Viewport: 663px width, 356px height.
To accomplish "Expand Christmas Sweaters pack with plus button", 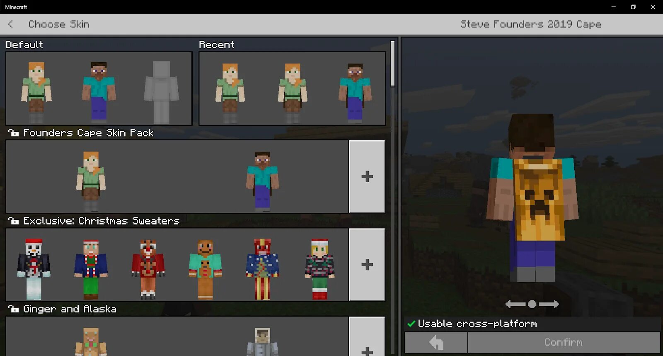I will (x=367, y=264).
